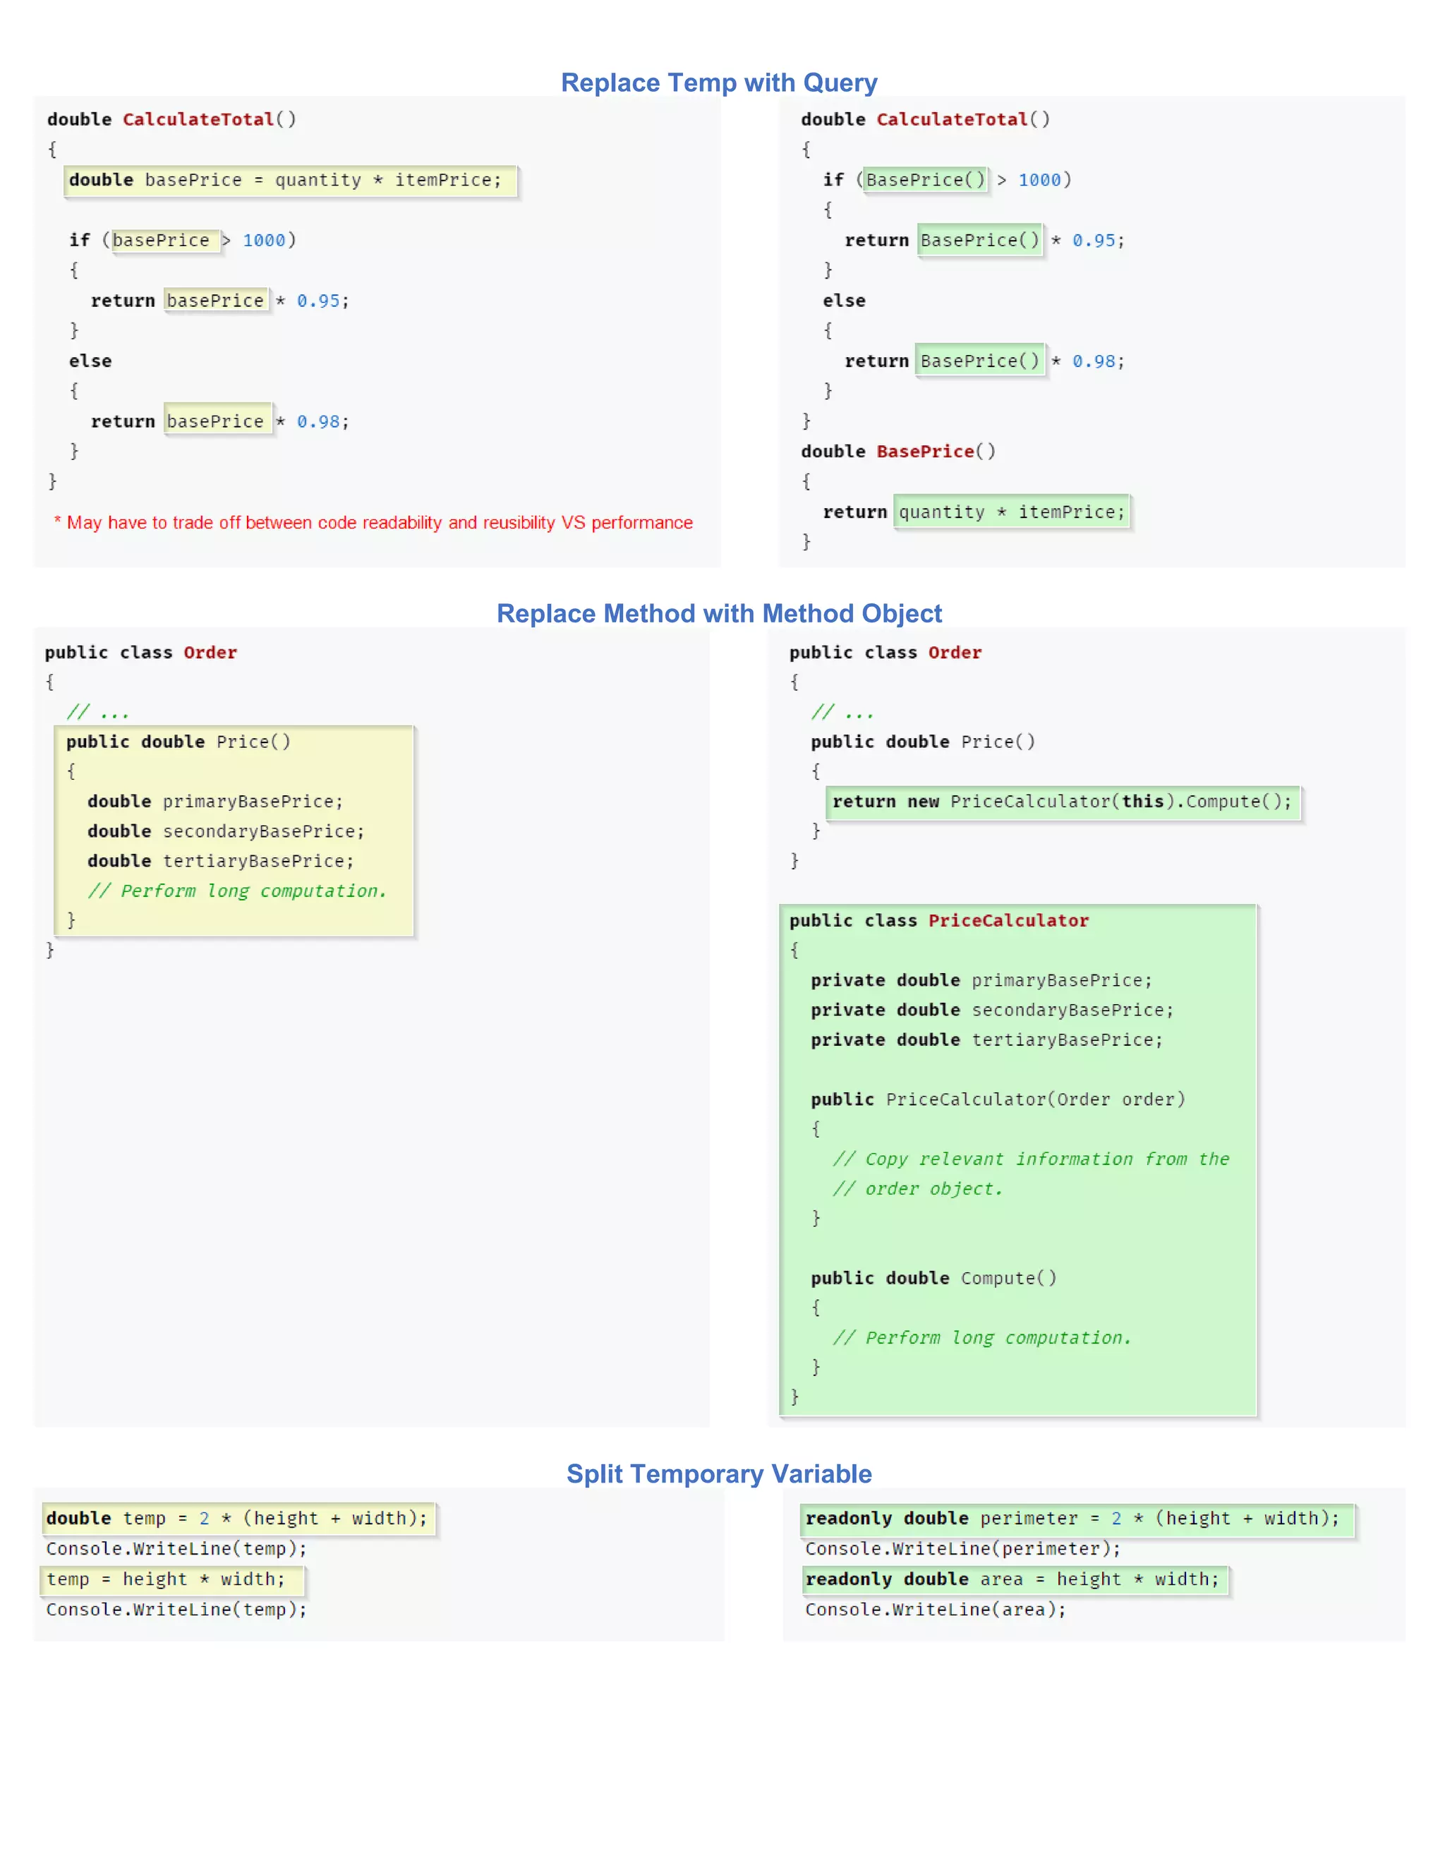The width and height of the screenshot is (1445, 1870).
Task: Click left 'else' keyword in CalculateTotal
Action: point(91,361)
